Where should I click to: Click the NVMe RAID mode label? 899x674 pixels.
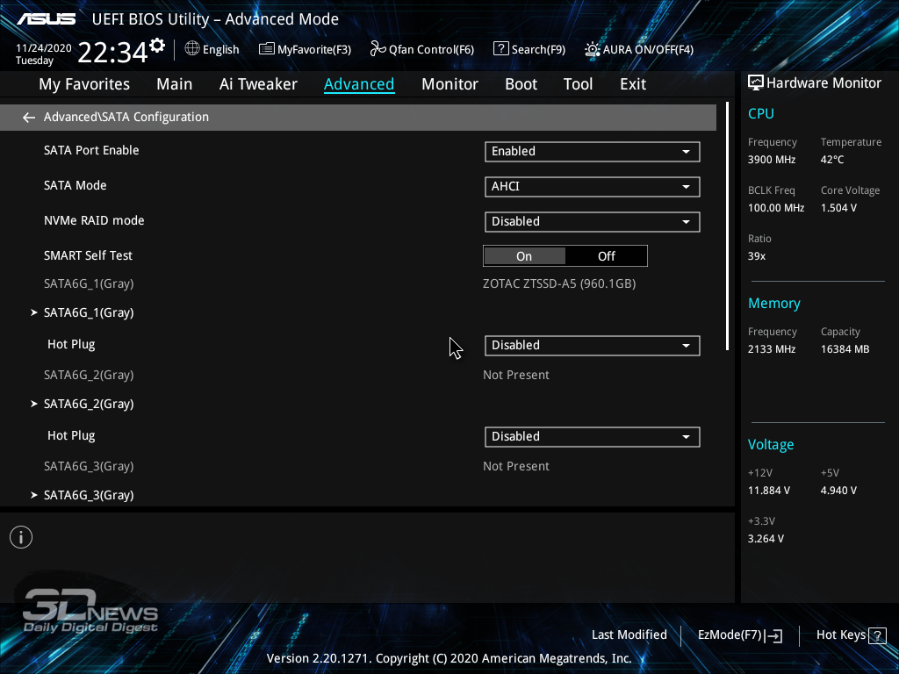(x=94, y=220)
